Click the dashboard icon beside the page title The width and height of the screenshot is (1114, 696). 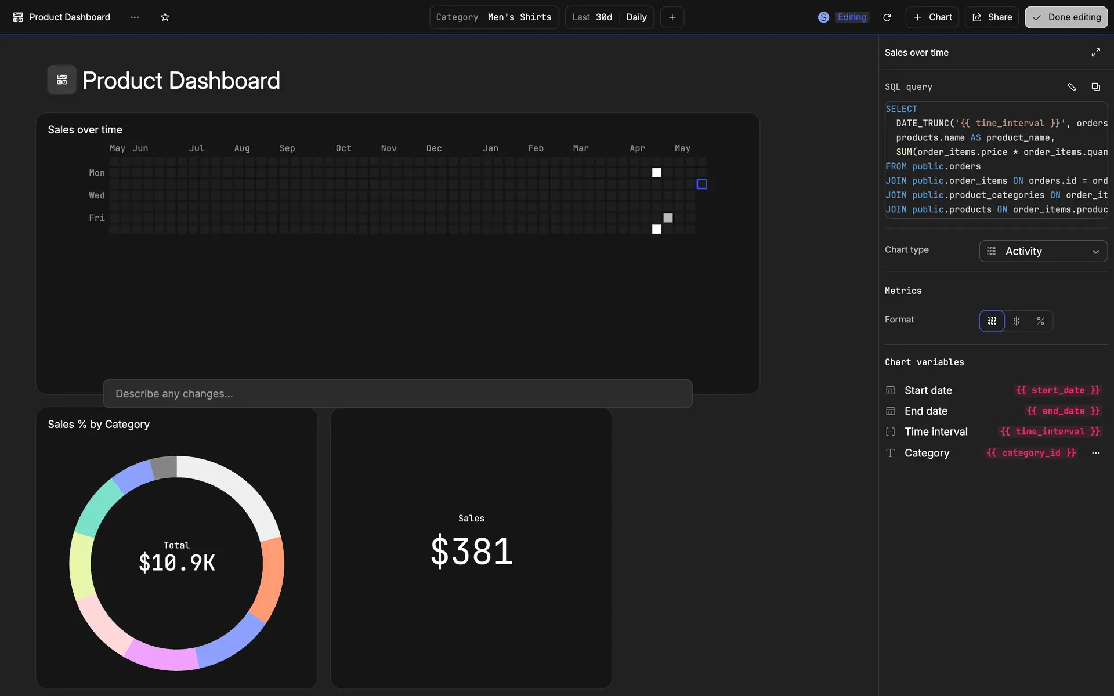pos(62,80)
